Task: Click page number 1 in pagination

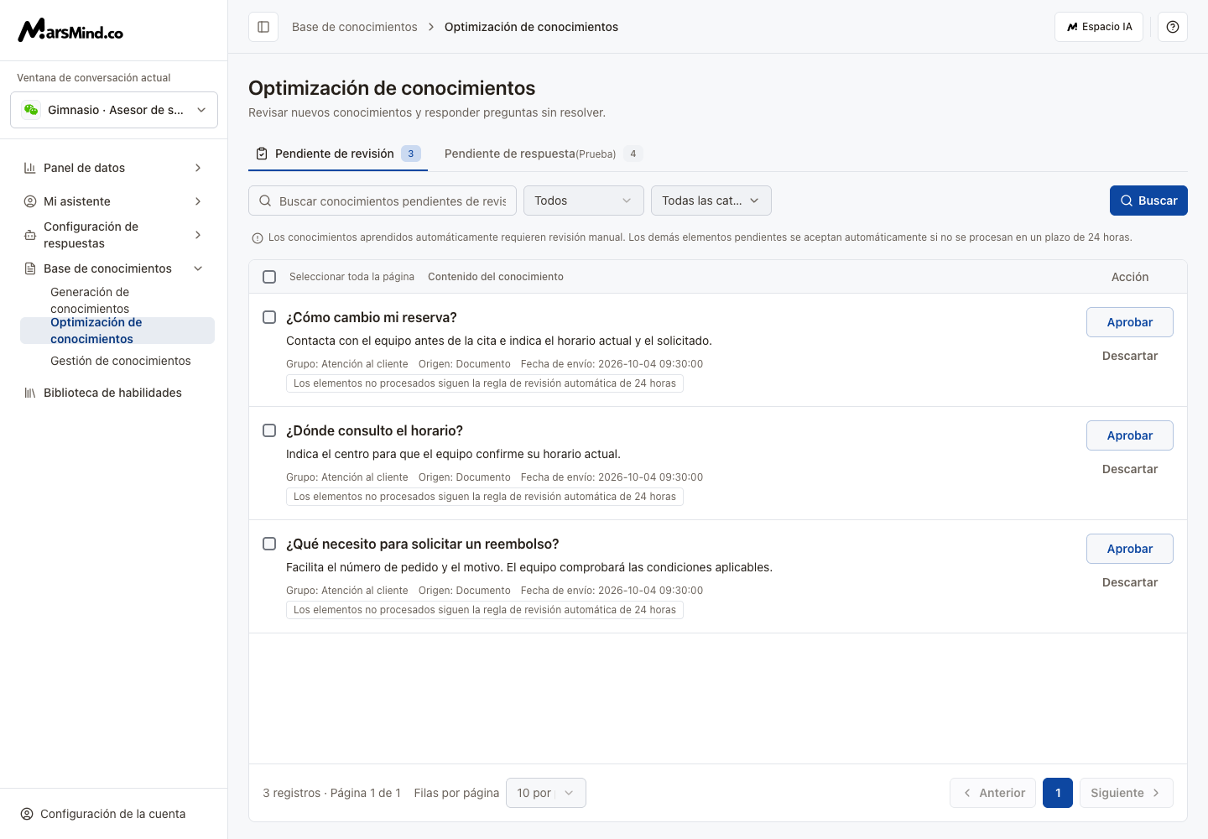Action: [x=1058, y=793]
